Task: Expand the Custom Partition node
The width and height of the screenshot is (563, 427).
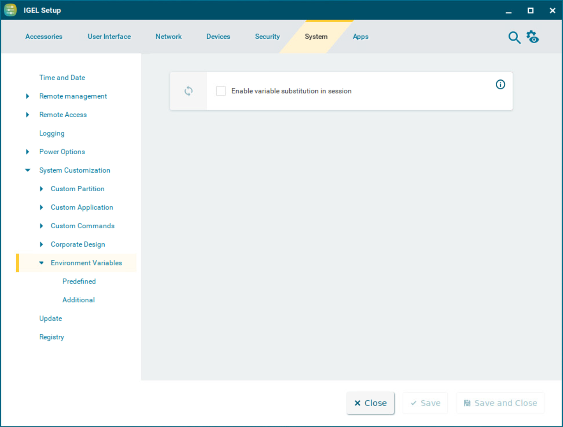Action: pyautogui.click(x=41, y=189)
